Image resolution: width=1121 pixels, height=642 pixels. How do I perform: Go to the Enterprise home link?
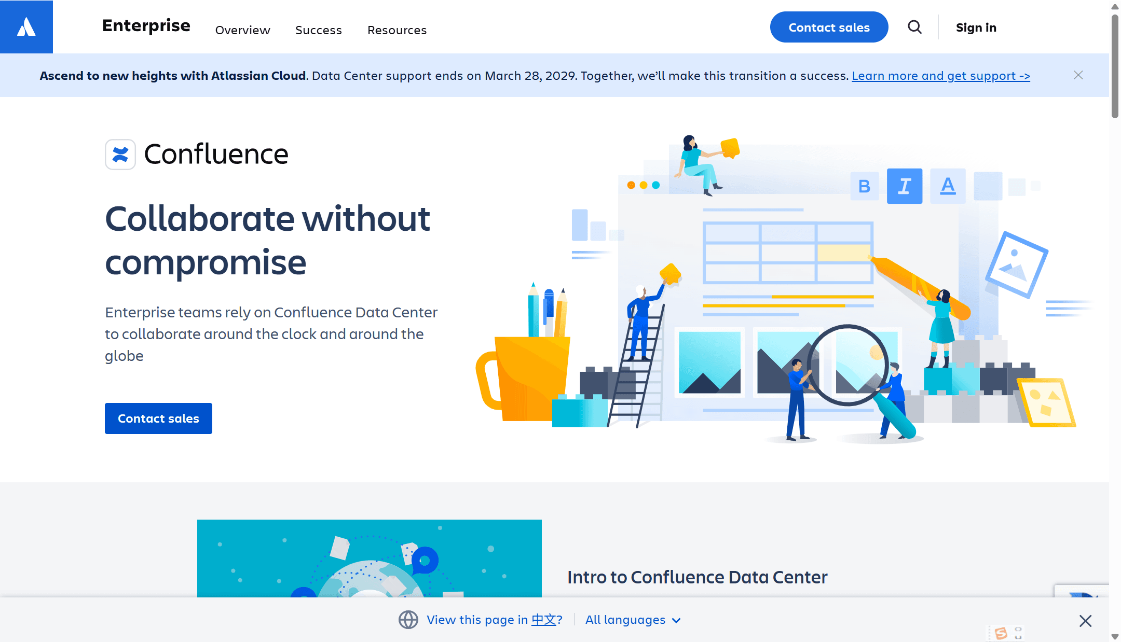click(146, 25)
